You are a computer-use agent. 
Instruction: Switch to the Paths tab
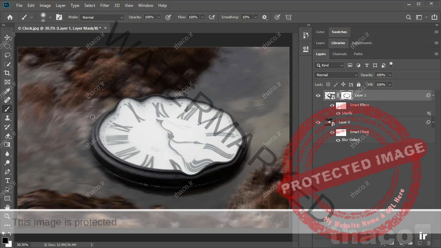[x=358, y=54]
